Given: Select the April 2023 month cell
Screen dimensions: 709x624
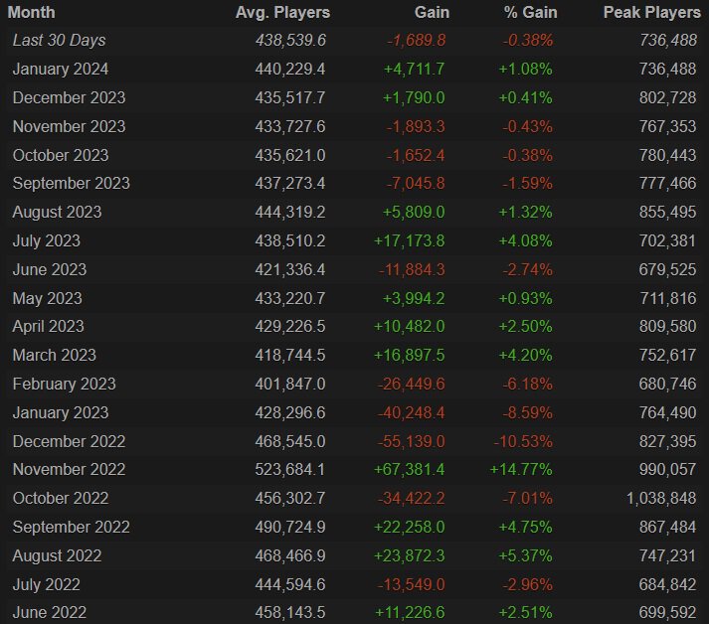Looking at the screenshot, I should 49,327.
